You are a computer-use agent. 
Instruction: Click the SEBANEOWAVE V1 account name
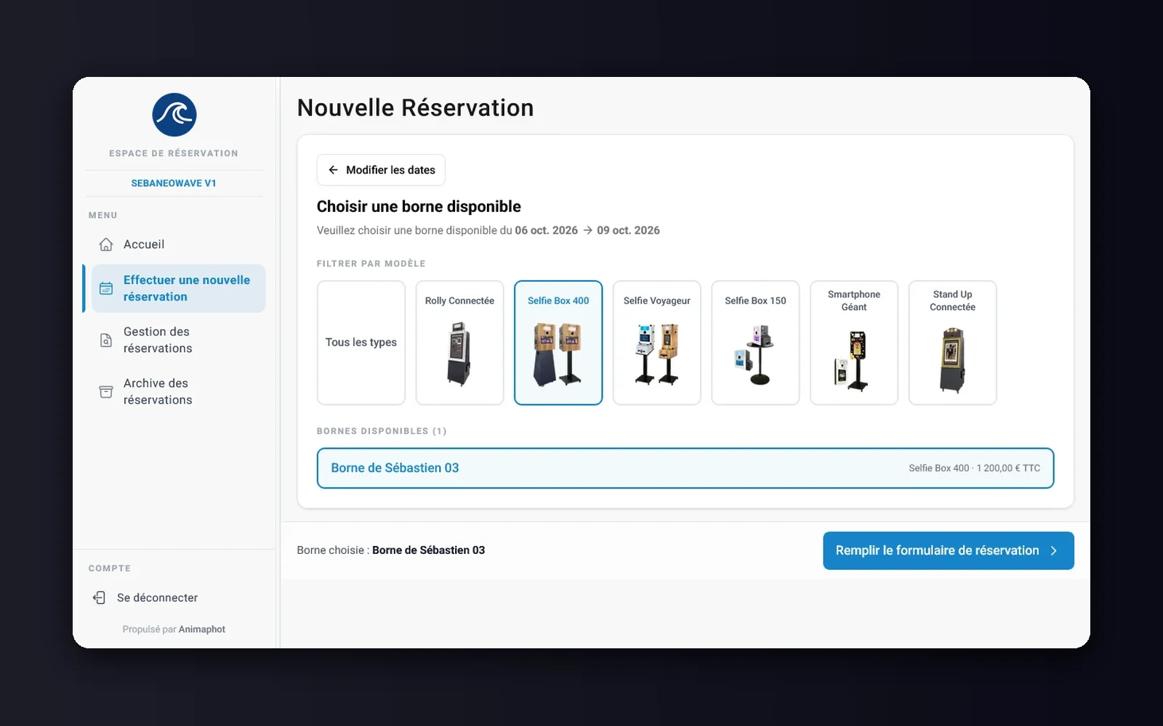[x=174, y=184]
